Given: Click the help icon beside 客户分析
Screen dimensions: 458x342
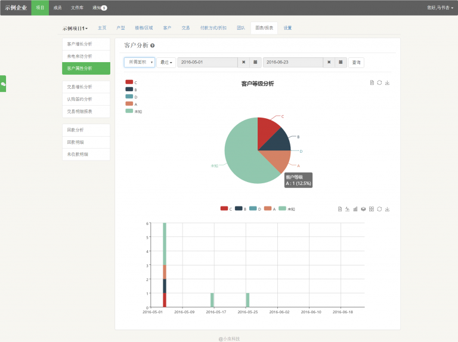Looking at the screenshot, I should [153, 45].
